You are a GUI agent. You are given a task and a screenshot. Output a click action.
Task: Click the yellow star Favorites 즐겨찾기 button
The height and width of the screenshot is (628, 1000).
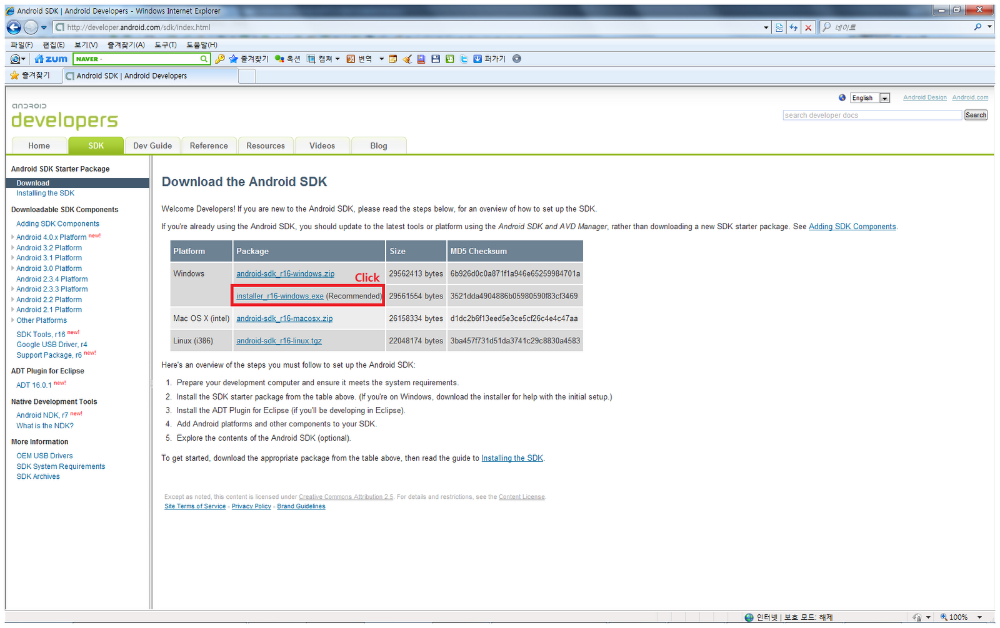pyautogui.click(x=30, y=75)
